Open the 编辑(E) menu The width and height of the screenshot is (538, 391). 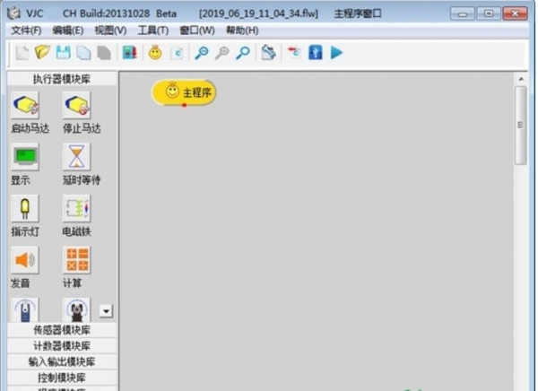[68, 30]
